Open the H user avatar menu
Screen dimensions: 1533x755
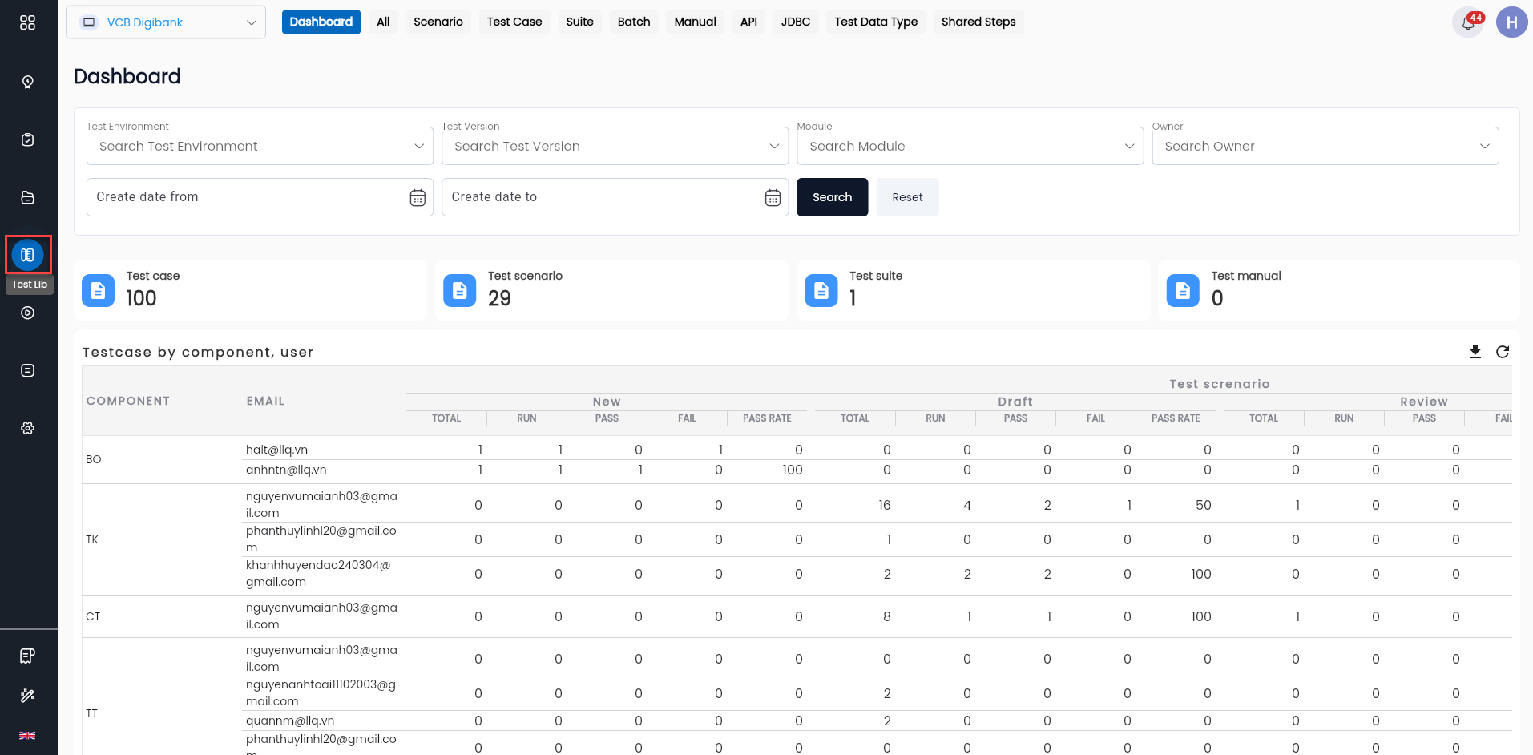1511,22
